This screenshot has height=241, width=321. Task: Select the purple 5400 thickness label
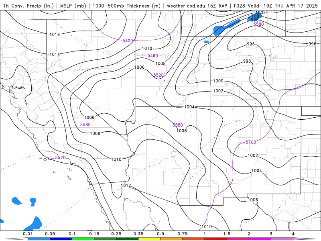tap(128, 41)
